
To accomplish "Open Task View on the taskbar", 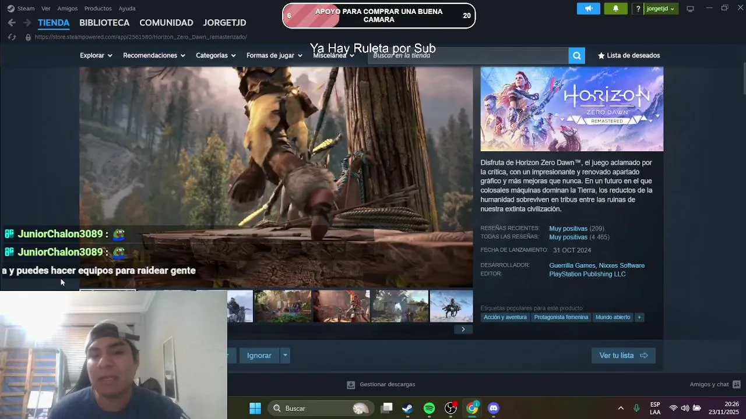I will pos(387,408).
